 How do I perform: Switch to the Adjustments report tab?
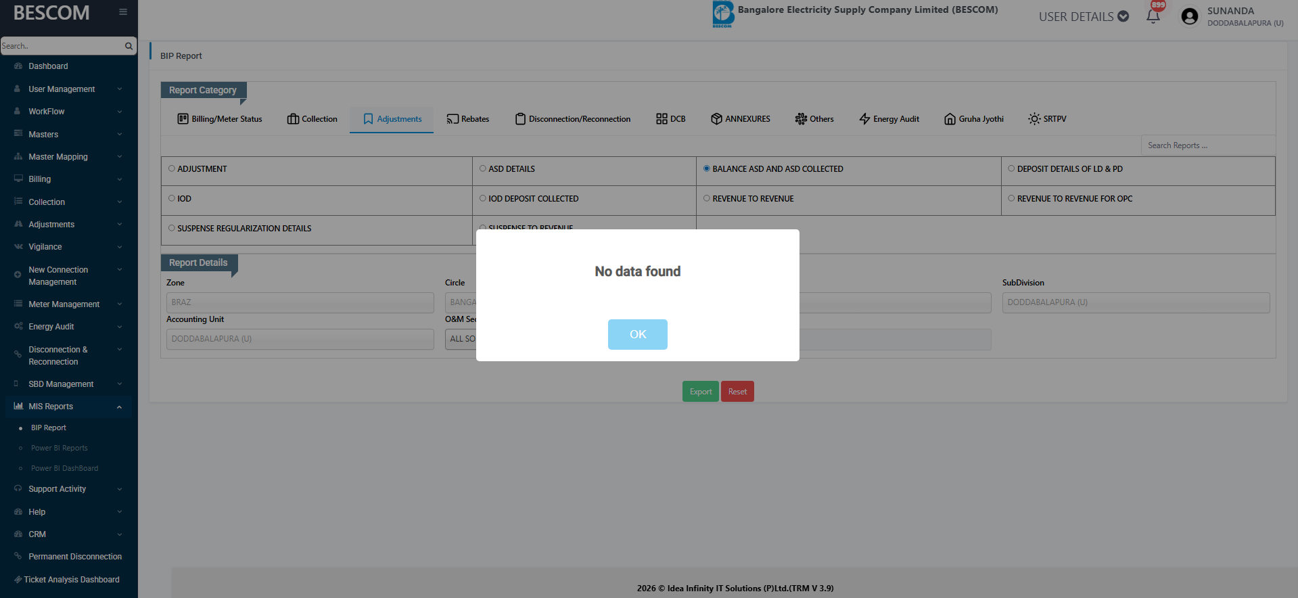point(392,118)
